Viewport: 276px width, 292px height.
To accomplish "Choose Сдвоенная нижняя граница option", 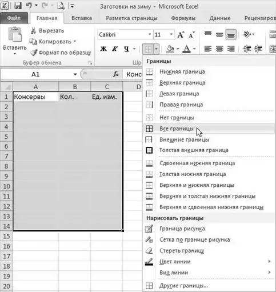I will 209,163.
